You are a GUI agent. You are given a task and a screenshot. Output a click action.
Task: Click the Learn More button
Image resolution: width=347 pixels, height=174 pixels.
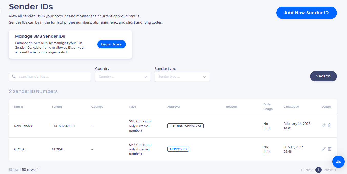point(111,44)
